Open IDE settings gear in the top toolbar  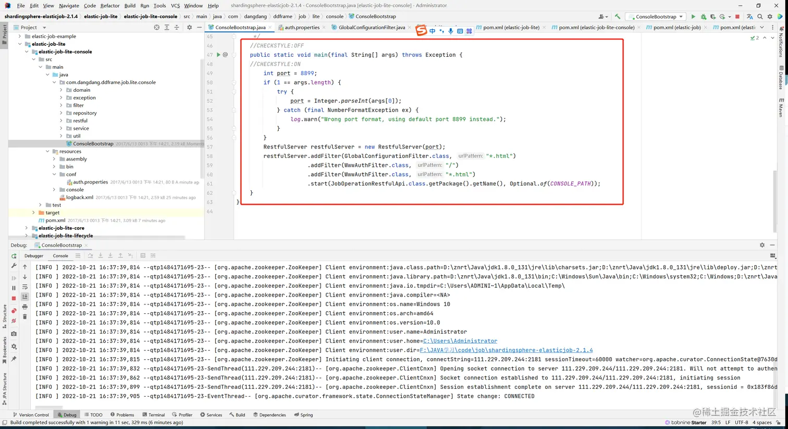770,17
